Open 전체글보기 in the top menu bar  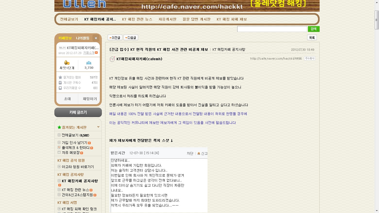coord(69,19)
